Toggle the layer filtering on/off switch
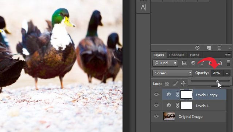233x132 pixels. point(228,63)
